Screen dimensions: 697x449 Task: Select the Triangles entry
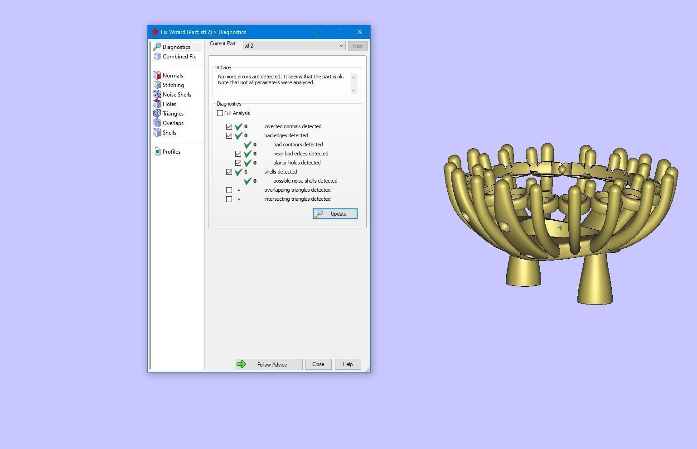pos(173,114)
